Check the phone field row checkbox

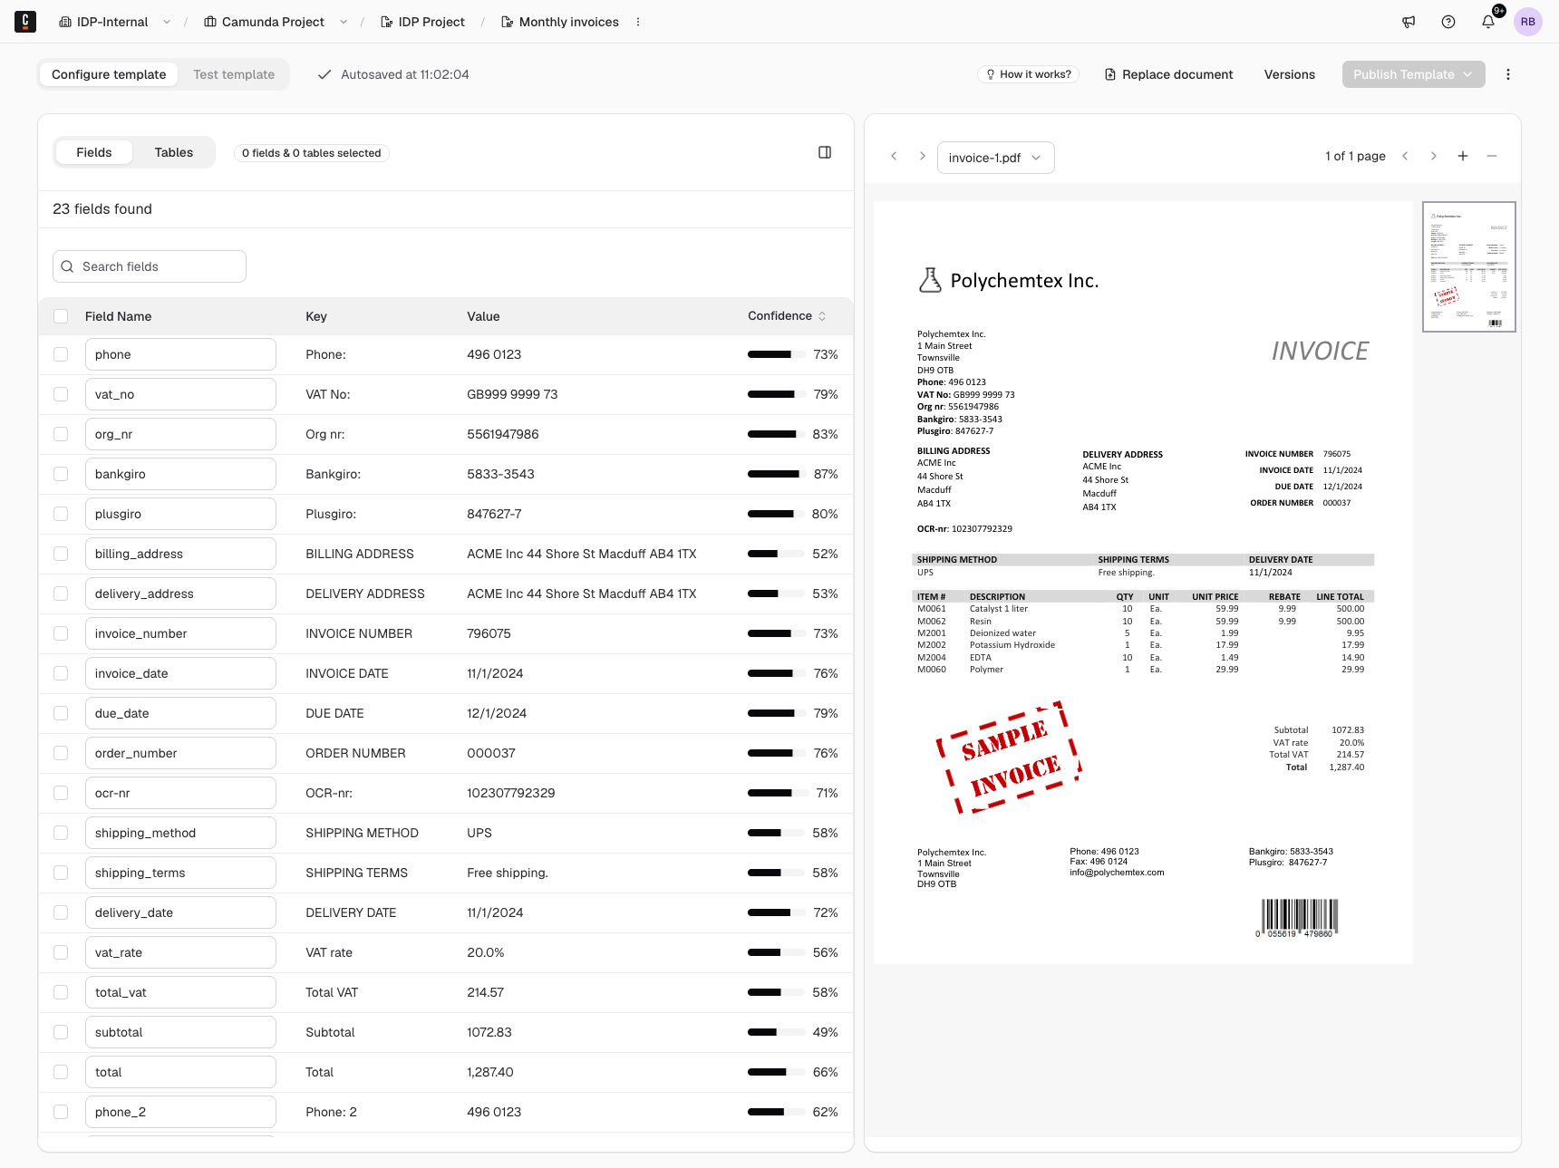click(x=61, y=354)
